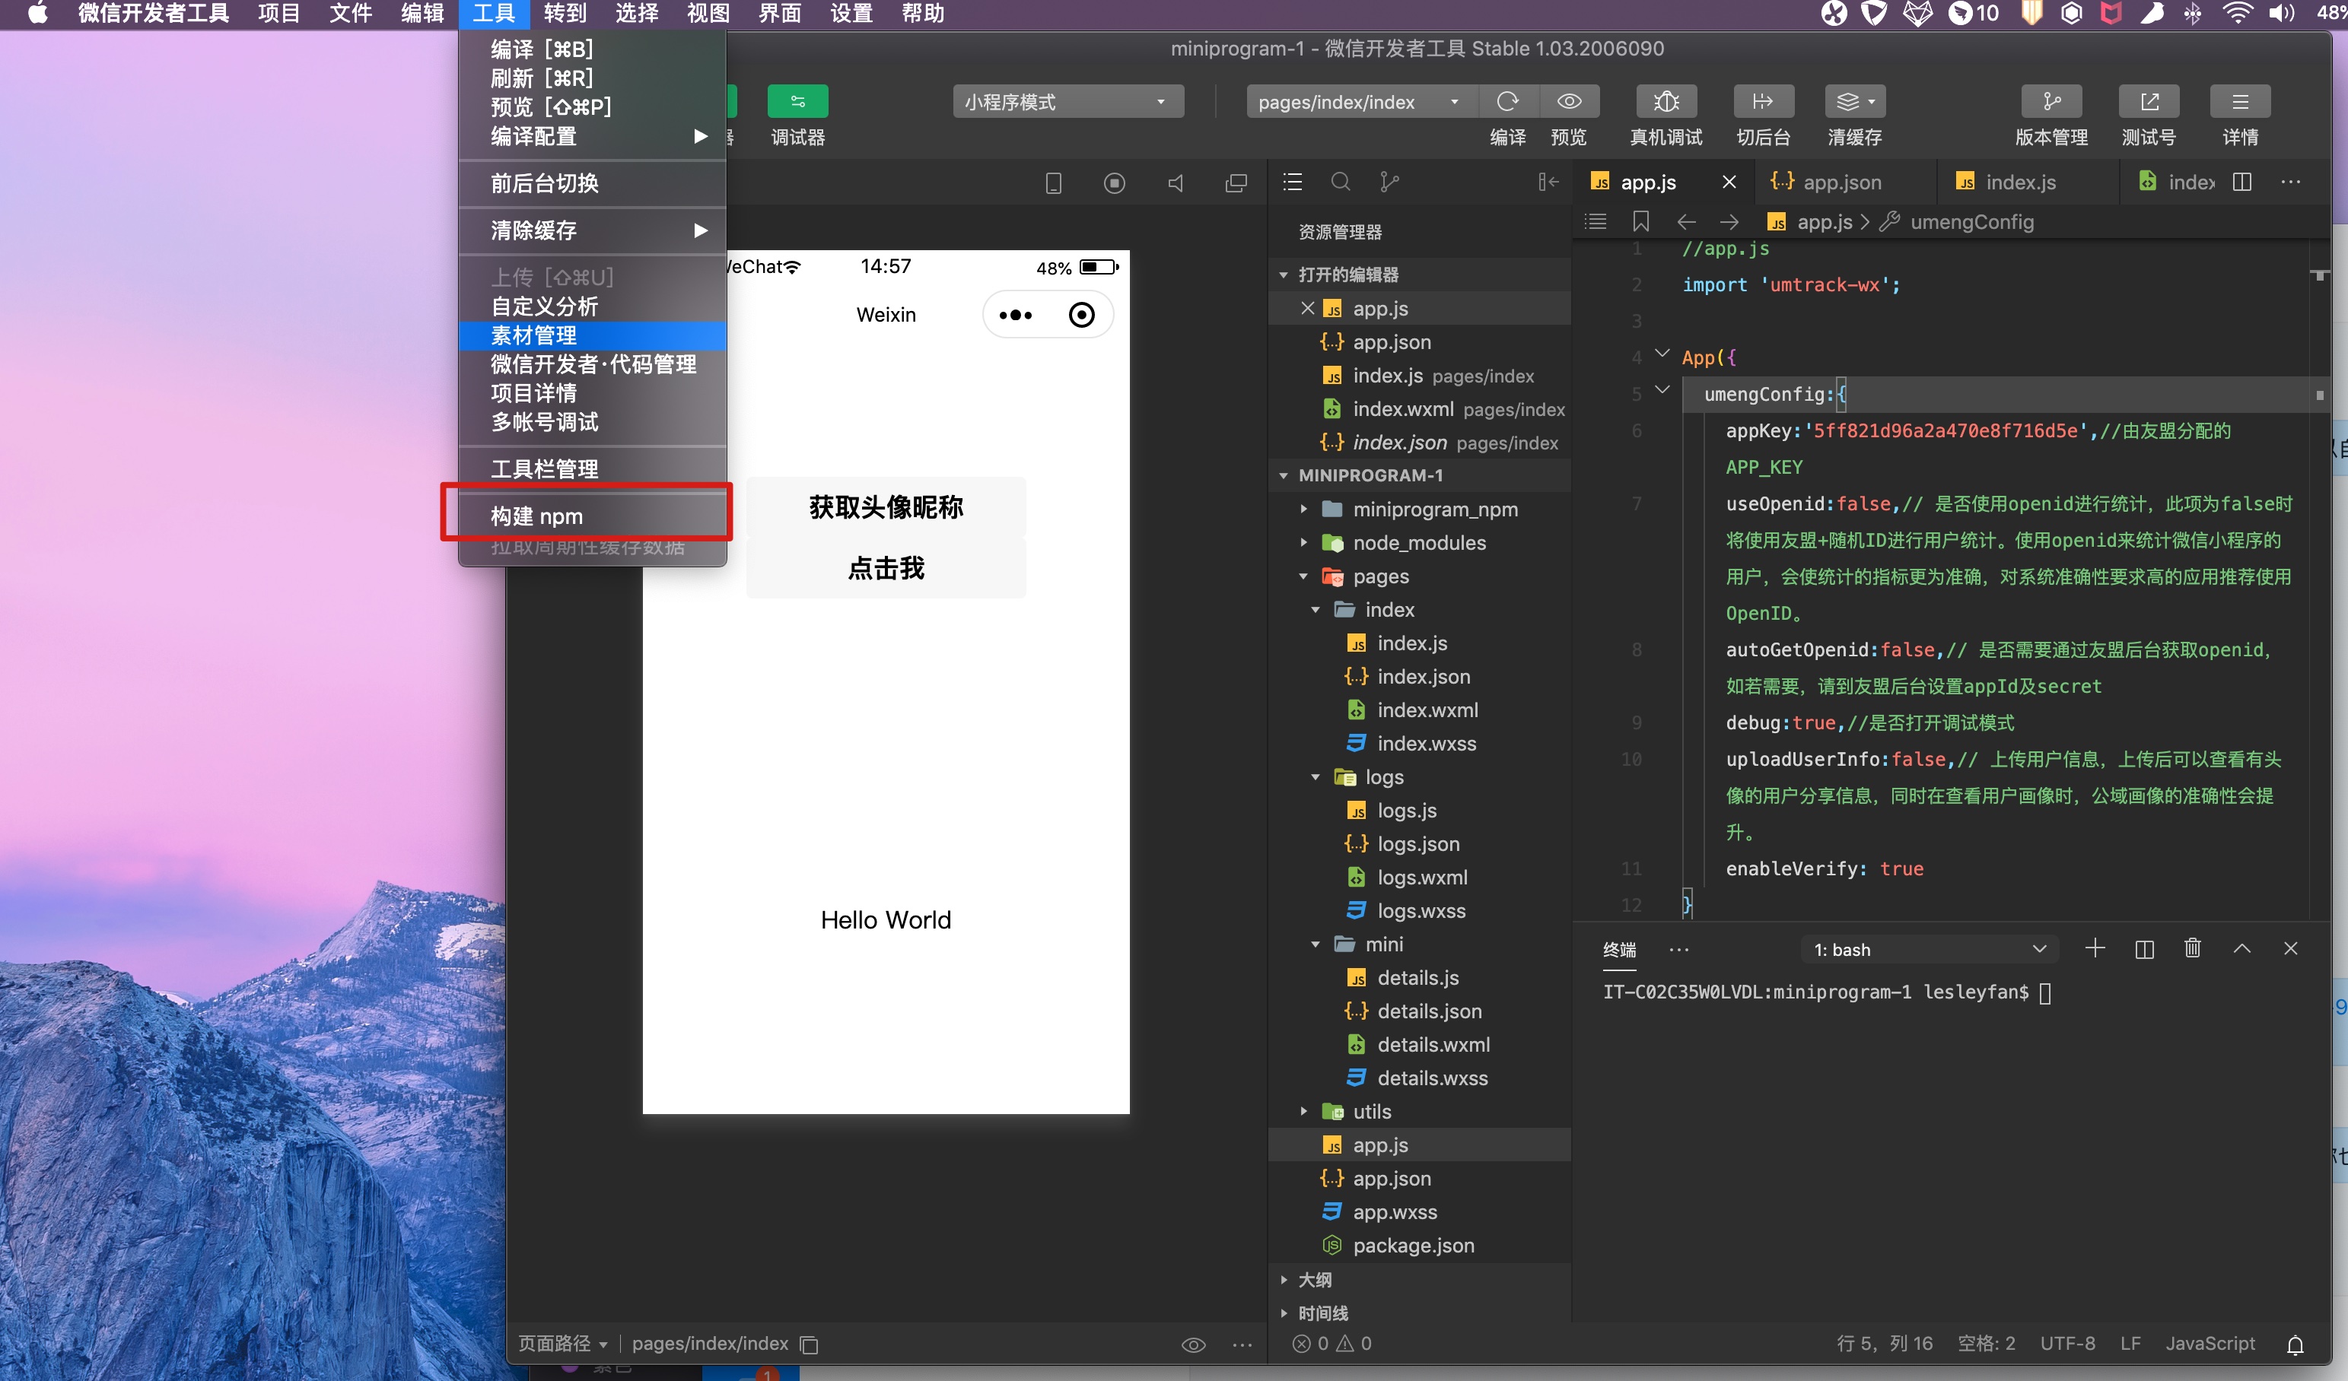
Task: Click the preview eye icon in toolbar
Action: (x=1569, y=100)
